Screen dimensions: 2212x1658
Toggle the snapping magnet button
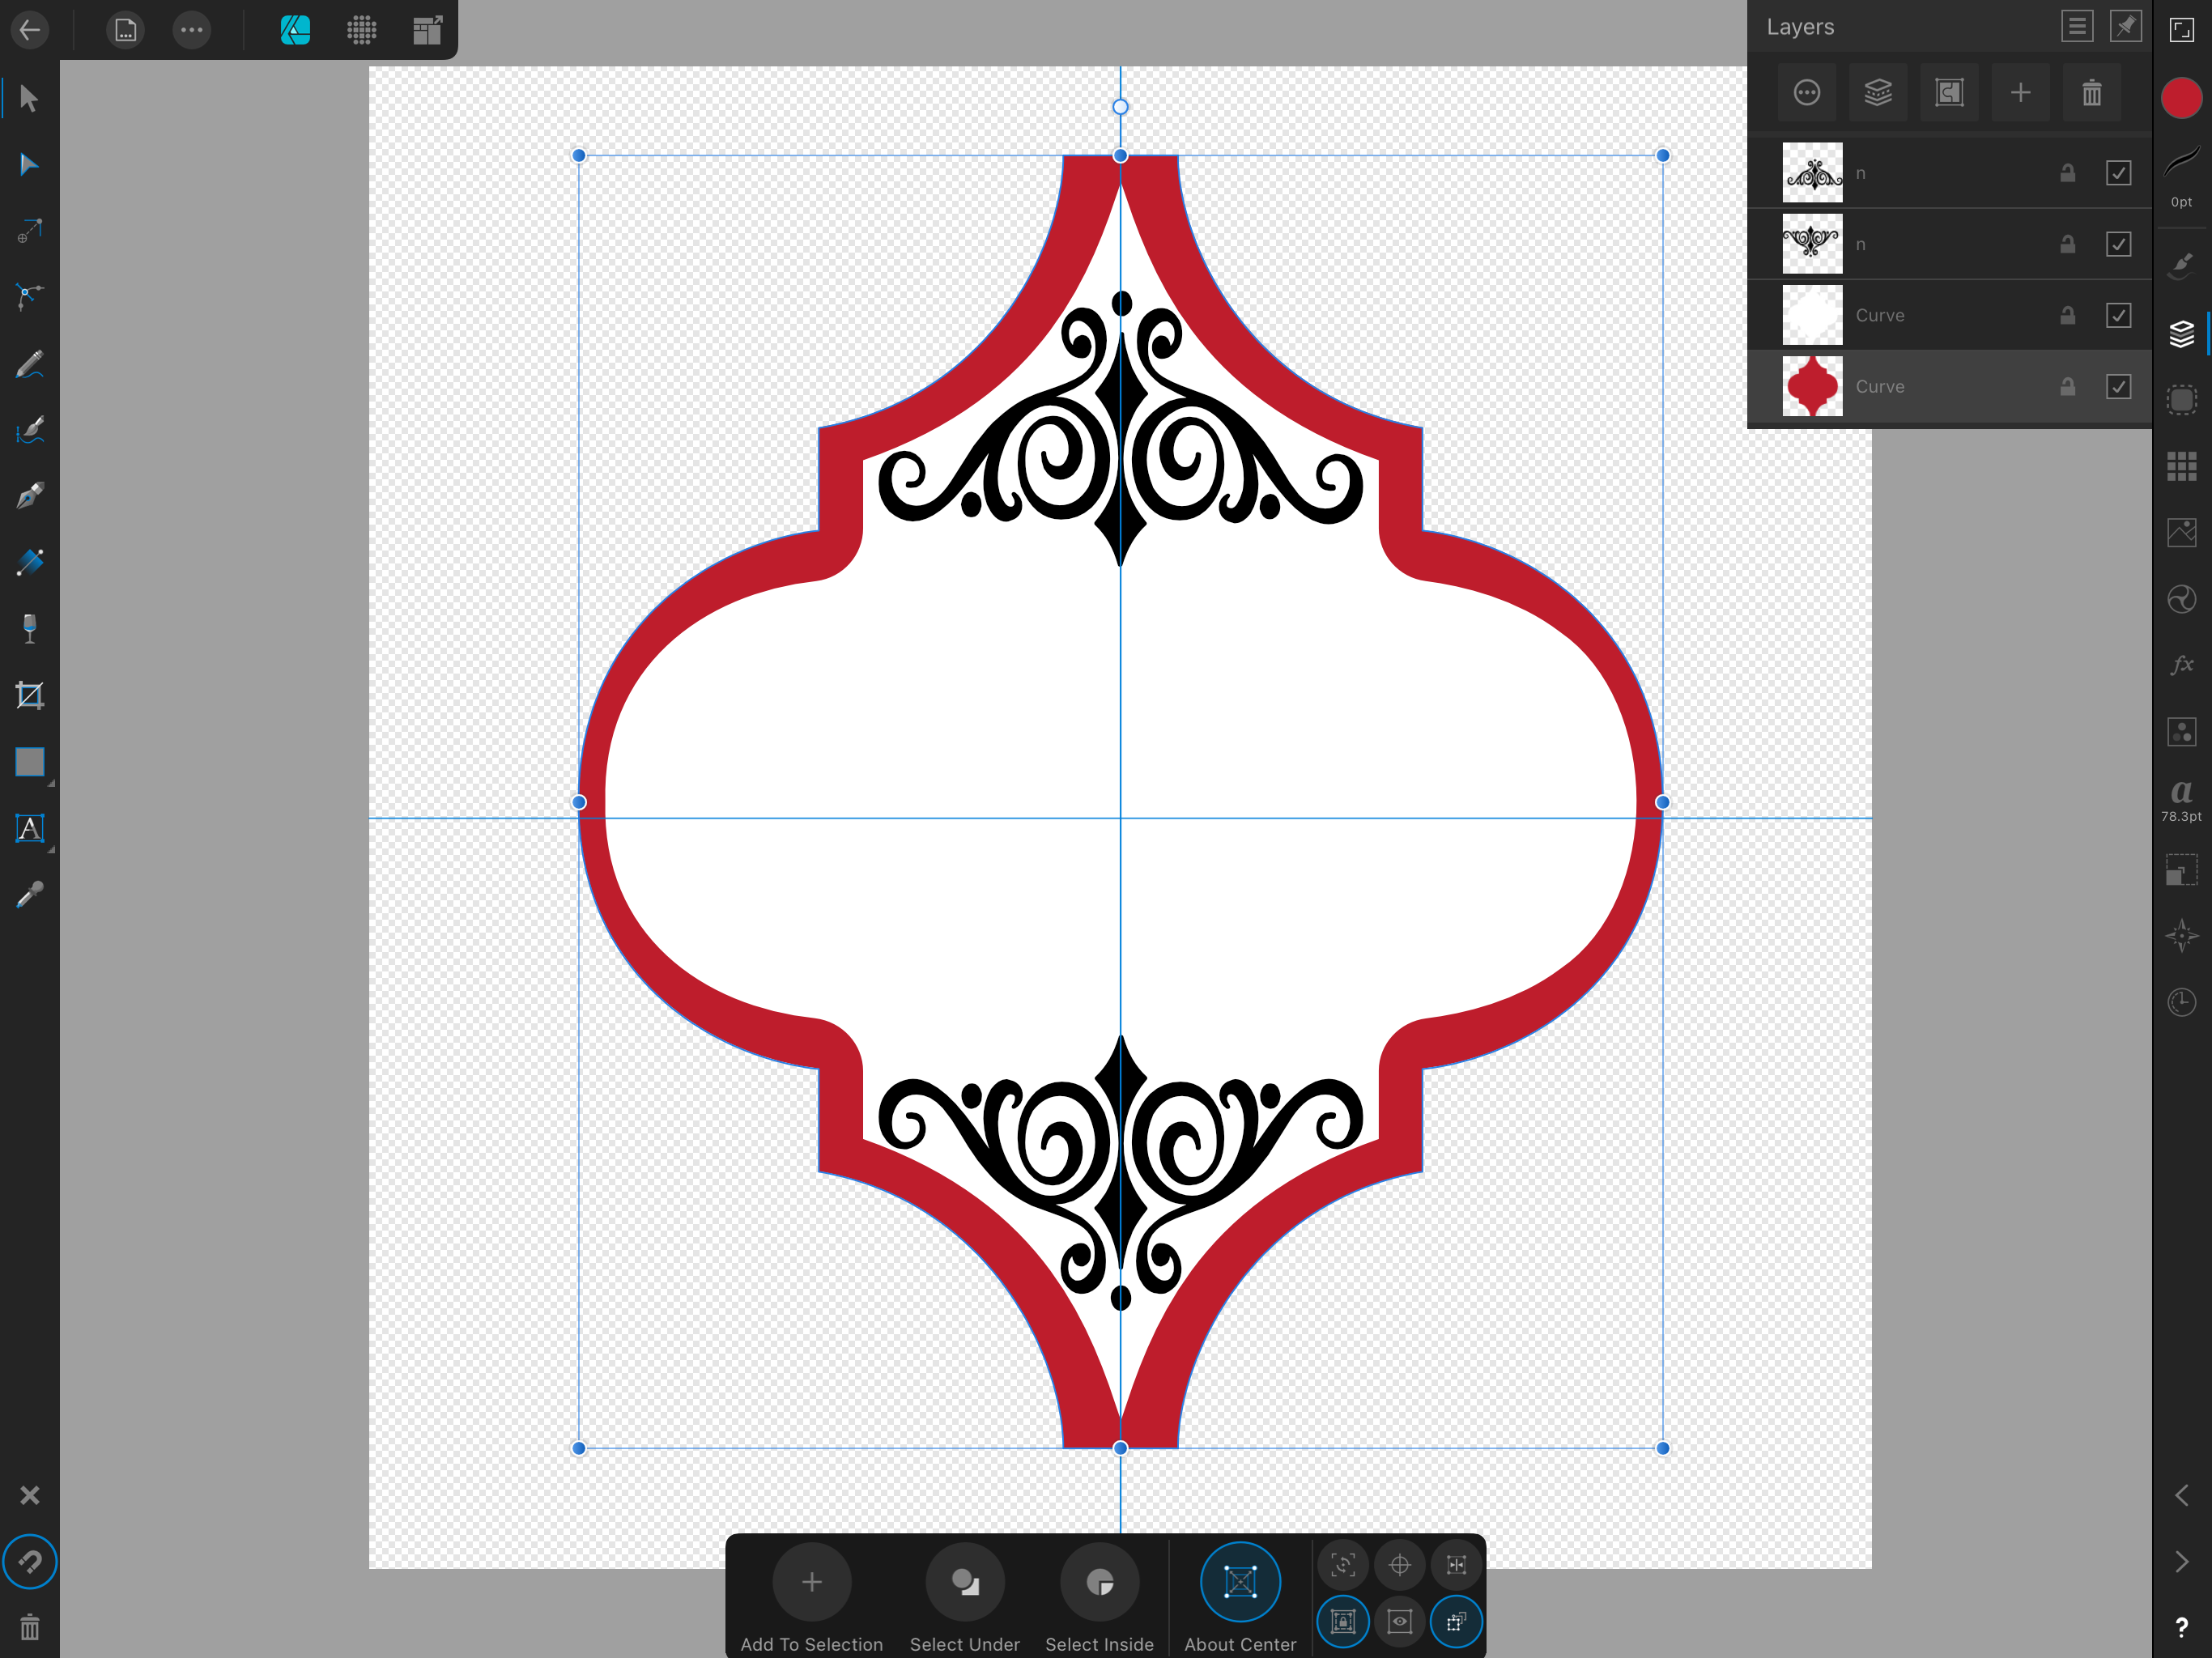pos(29,1561)
